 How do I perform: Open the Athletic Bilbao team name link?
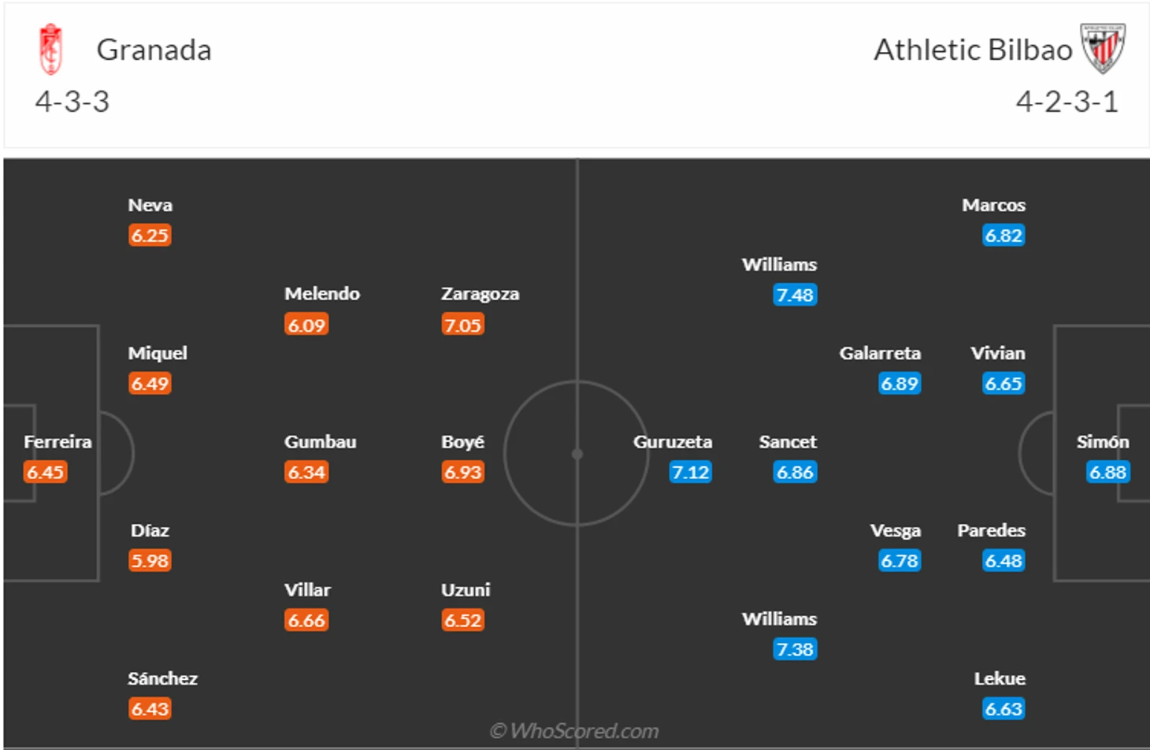973,50
